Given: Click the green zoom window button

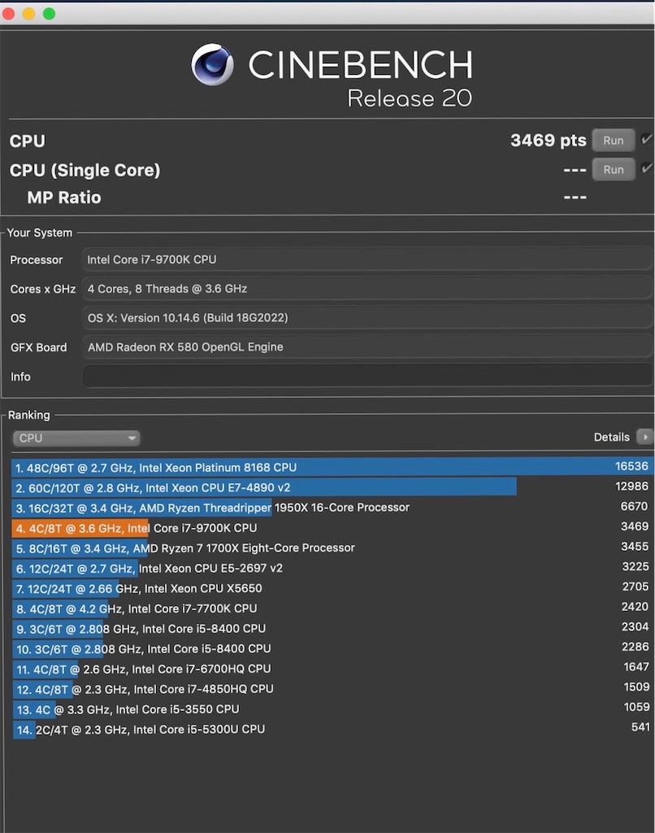Looking at the screenshot, I should coord(49,13).
